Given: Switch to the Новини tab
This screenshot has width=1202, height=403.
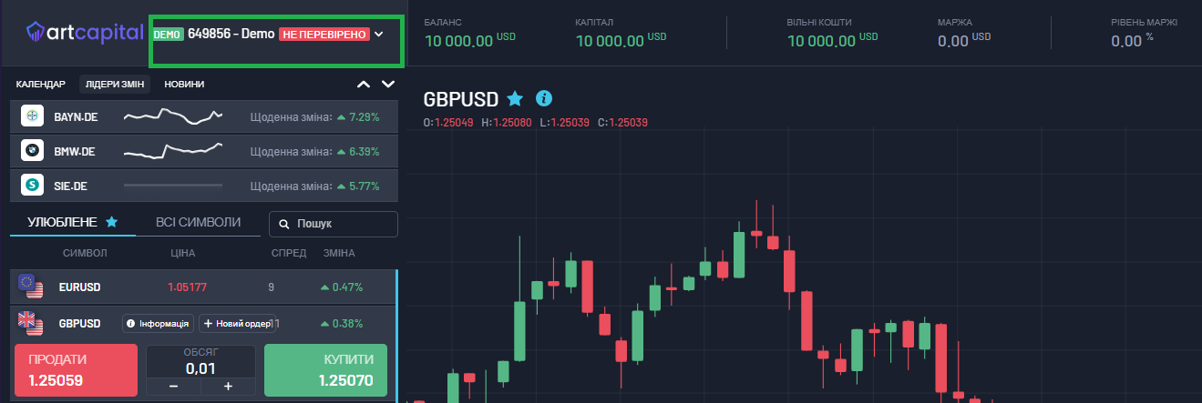Looking at the screenshot, I should pyautogui.click(x=184, y=85).
